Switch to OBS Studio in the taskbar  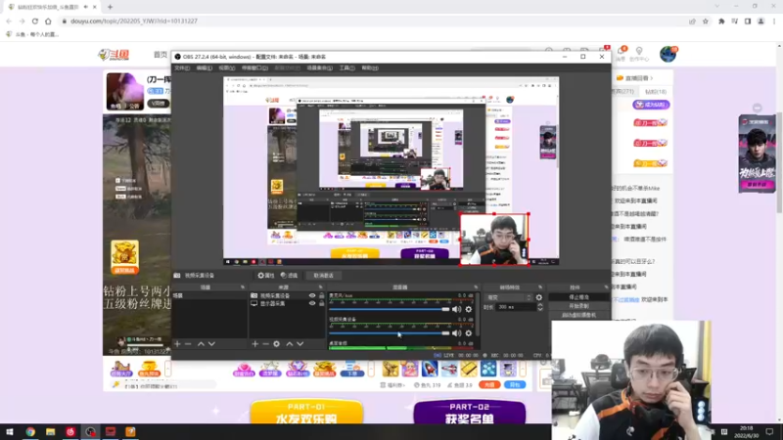pos(90,431)
